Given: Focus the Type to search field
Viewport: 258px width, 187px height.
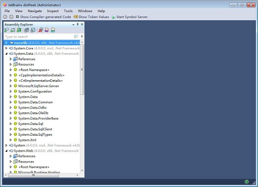Looking at the screenshot, I should tap(39, 37).
